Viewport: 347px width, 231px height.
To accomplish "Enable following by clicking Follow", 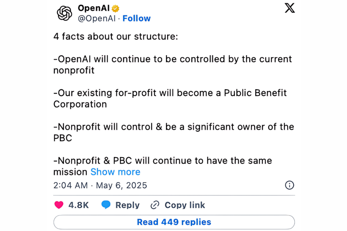I will 137,18.
